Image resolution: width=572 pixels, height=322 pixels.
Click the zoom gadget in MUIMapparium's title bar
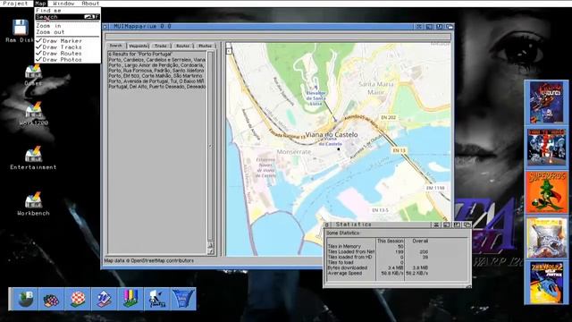pos(439,27)
